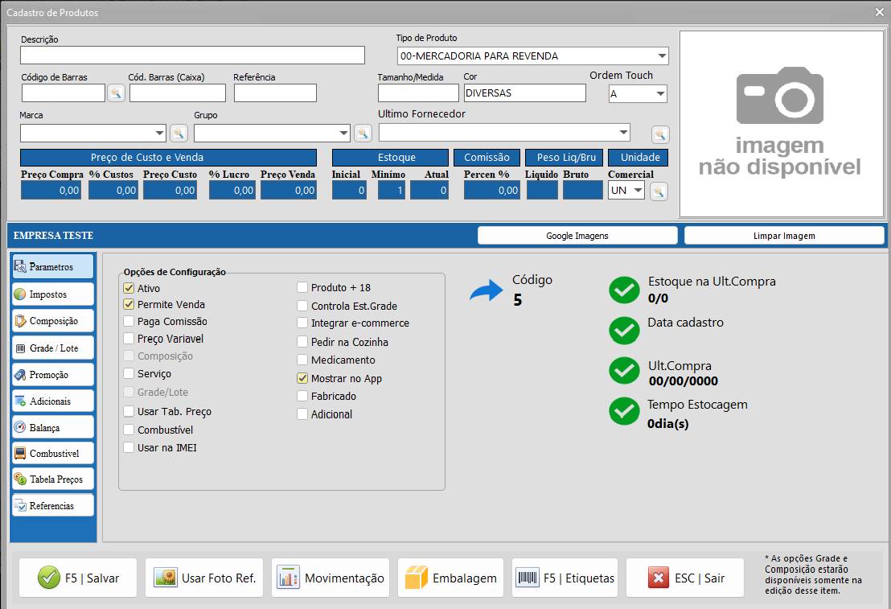This screenshot has height=609, width=891.
Task: Open the Tipo de Produto dropdown
Action: point(662,56)
